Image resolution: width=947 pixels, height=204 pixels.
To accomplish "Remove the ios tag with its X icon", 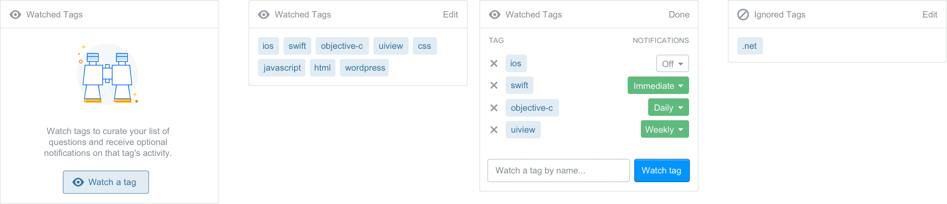I will tap(494, 64).
